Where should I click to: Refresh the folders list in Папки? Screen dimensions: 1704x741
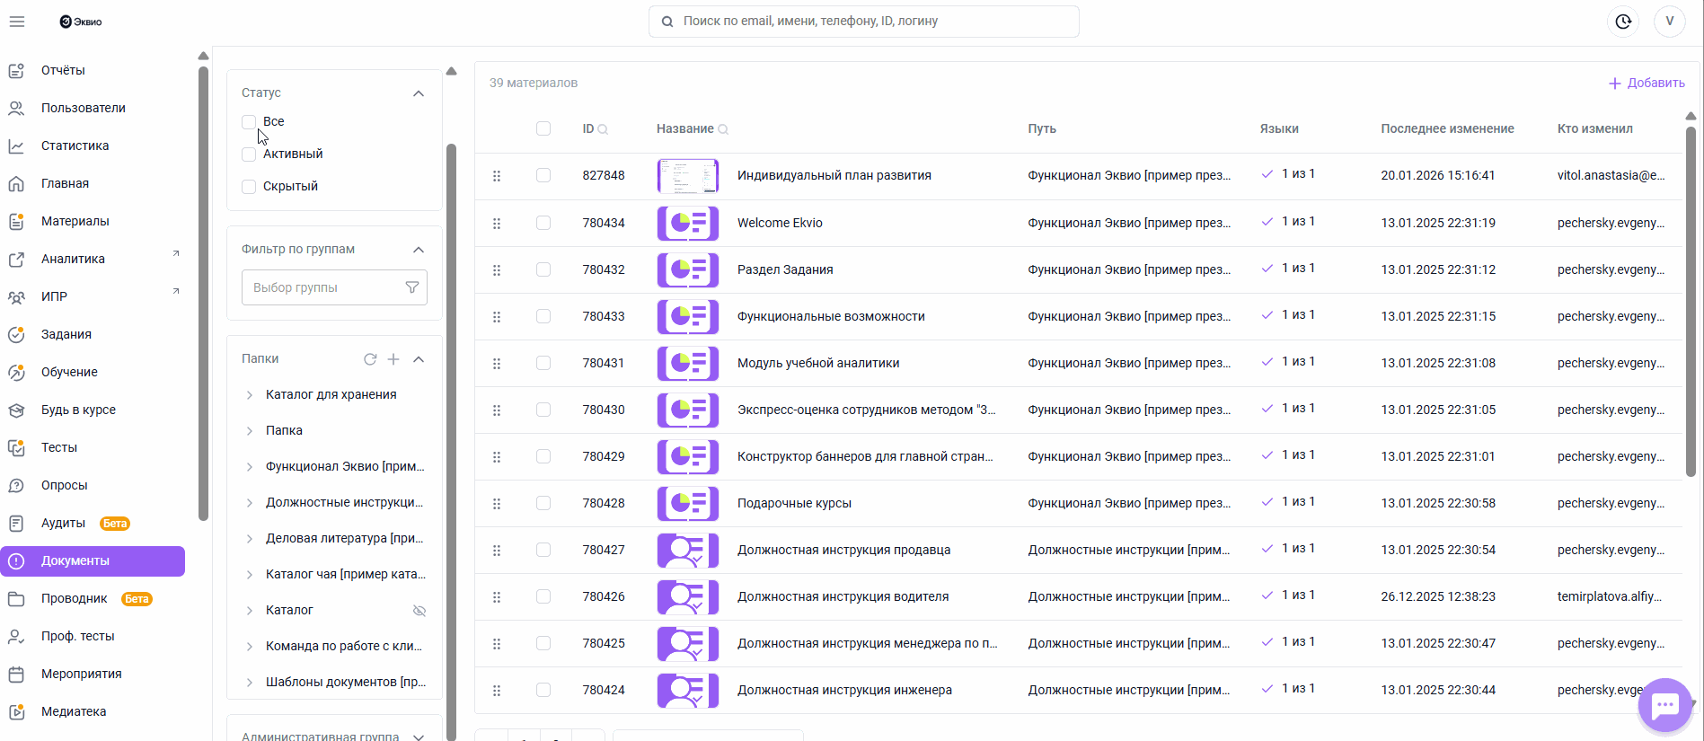(x=370, y=359)
